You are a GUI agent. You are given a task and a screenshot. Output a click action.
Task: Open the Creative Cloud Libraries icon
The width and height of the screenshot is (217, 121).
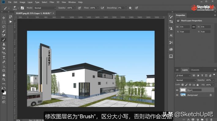coord(171,49)
